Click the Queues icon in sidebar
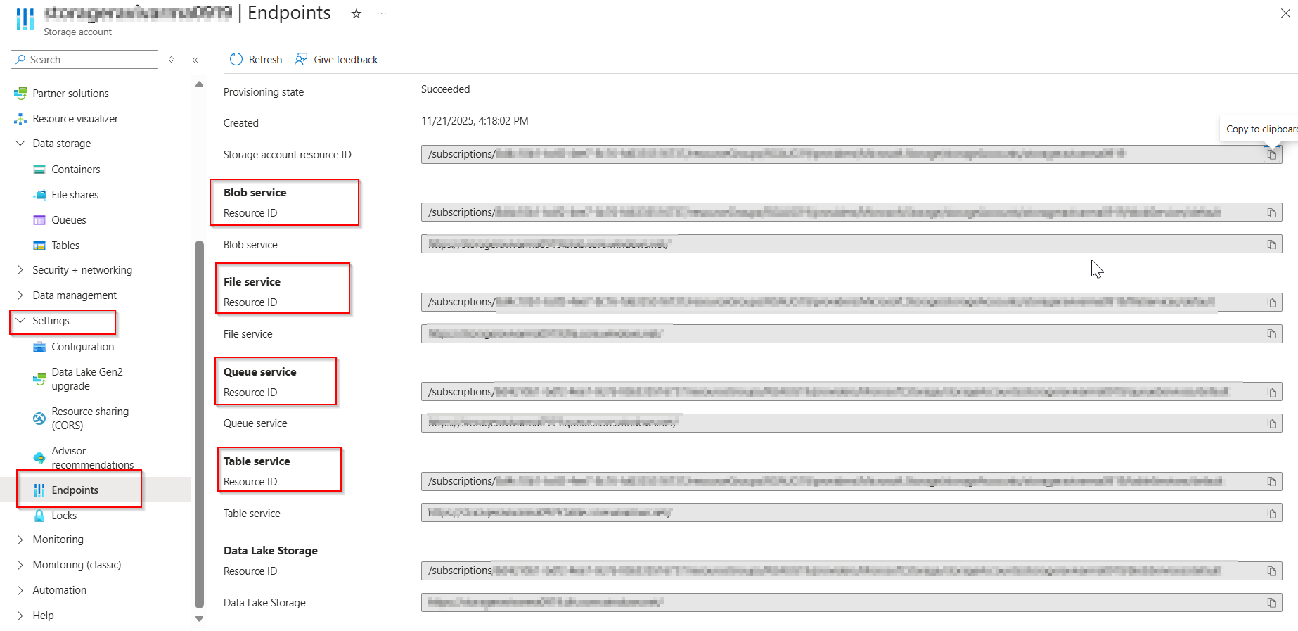Image resolution: width=1298 pixels, height=631 pixels. point(39,220)
